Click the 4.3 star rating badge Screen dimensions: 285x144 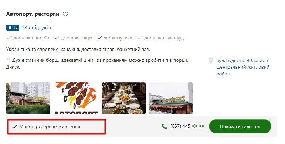tap(13, 28)
